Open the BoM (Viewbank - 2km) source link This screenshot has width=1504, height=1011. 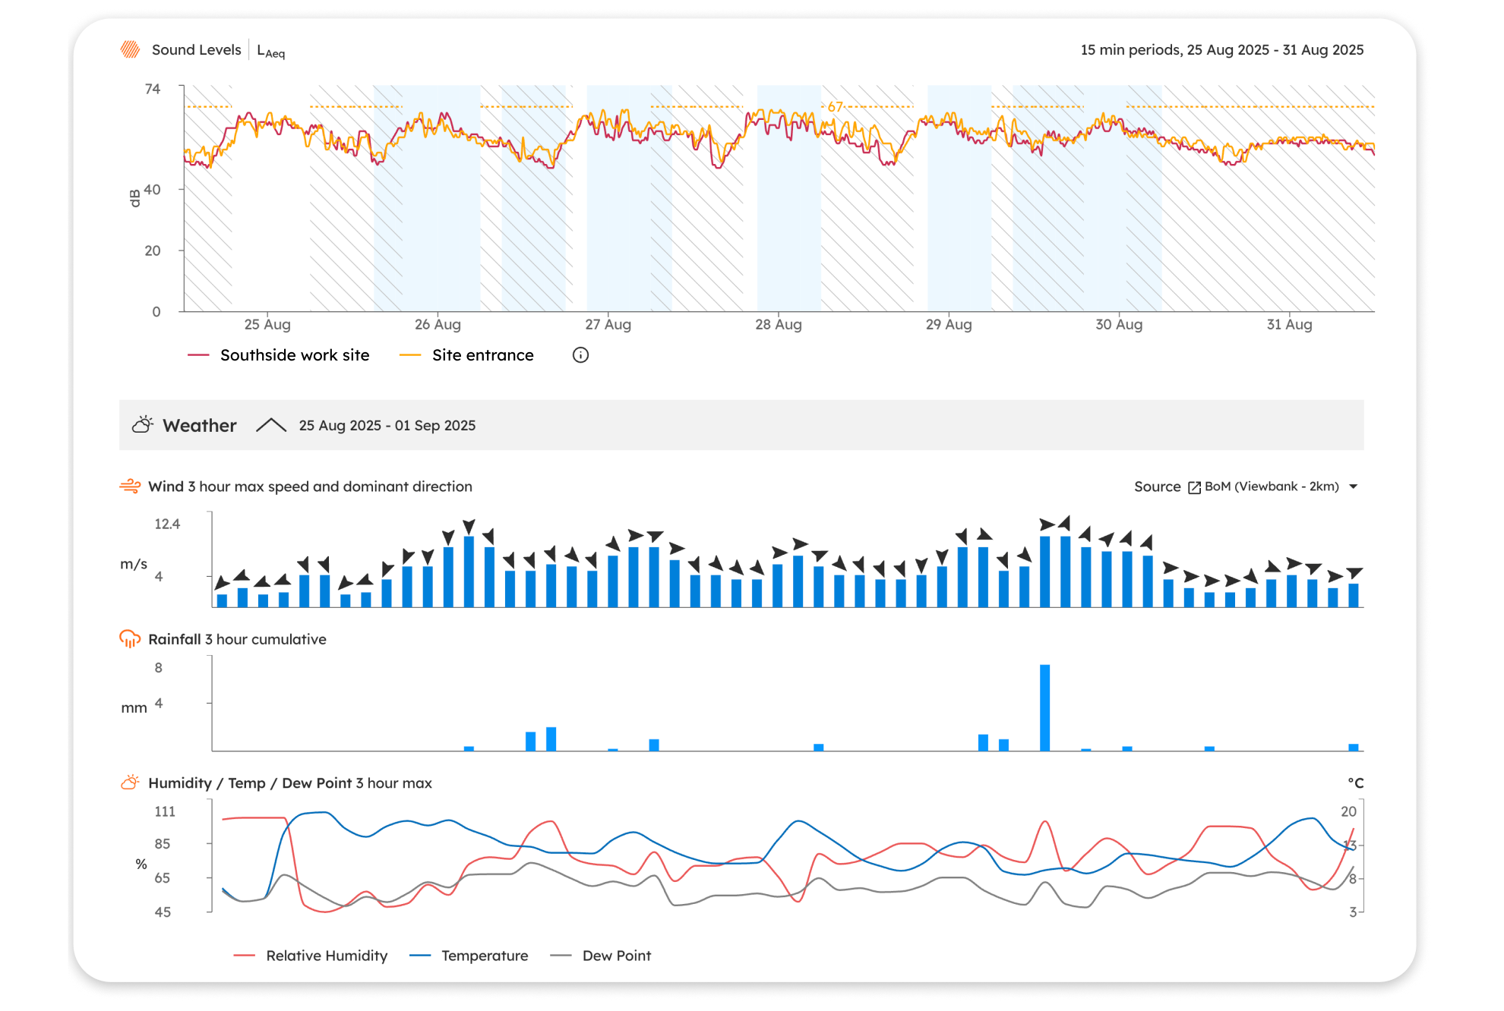click(1272, 487)
